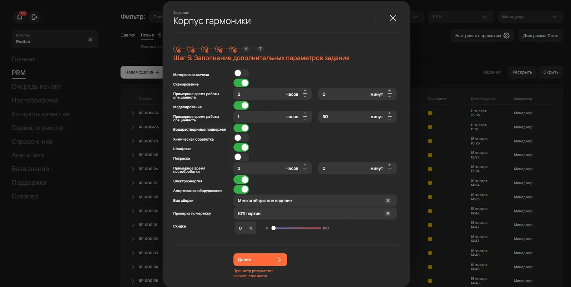Jump to step 7 in the wizard
Image resolution: width=571 pixels, height=287 pixels.
(x=260, y=49)
